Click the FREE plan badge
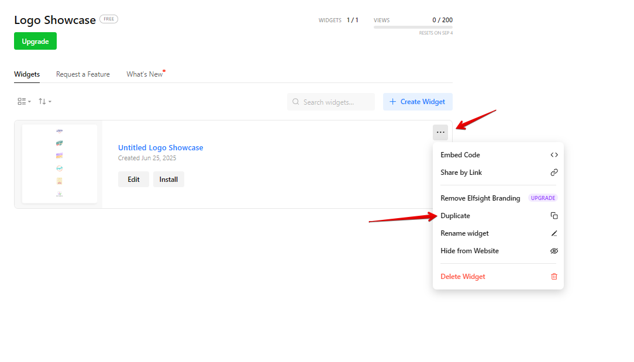This screenshot has width=634, height=362. coord(109,19)
